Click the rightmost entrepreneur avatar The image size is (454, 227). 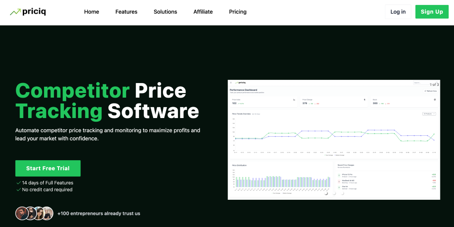pos(47,213)
